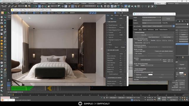The height and width of the screenshot is (106, 189).
Task: Click the Reset button under tone mapping
Action: pyautogui.click(x=116, y=47)
